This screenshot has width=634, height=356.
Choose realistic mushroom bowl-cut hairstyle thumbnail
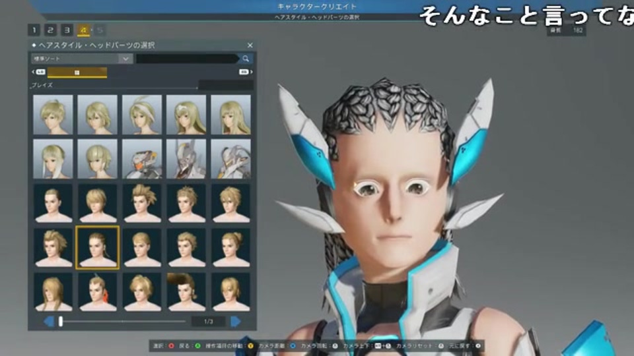pos(98,204)
